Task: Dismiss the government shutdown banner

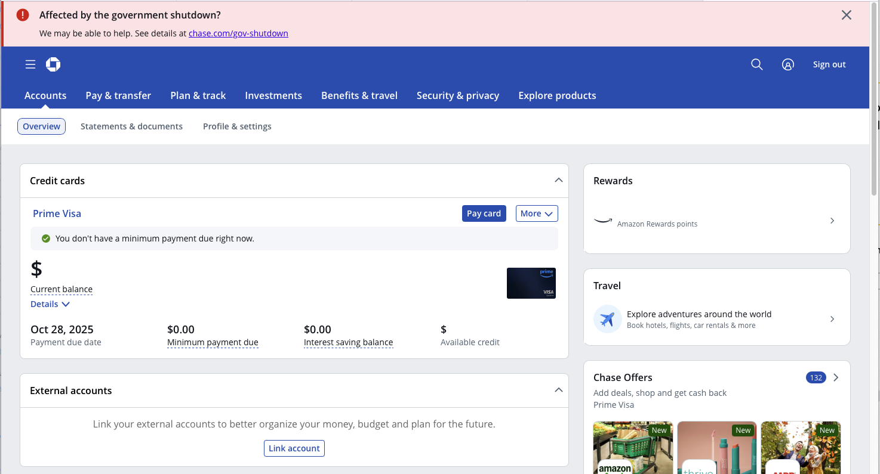Action: pyautogui.click(x=846, y=15)
